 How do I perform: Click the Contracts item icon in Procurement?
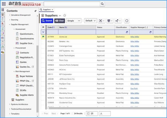point(17,53)
